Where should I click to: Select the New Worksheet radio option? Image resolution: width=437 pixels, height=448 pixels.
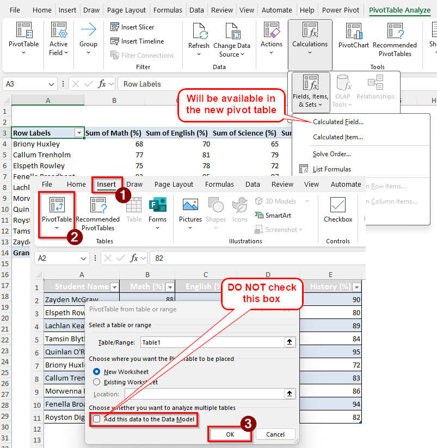click(97, 372)
